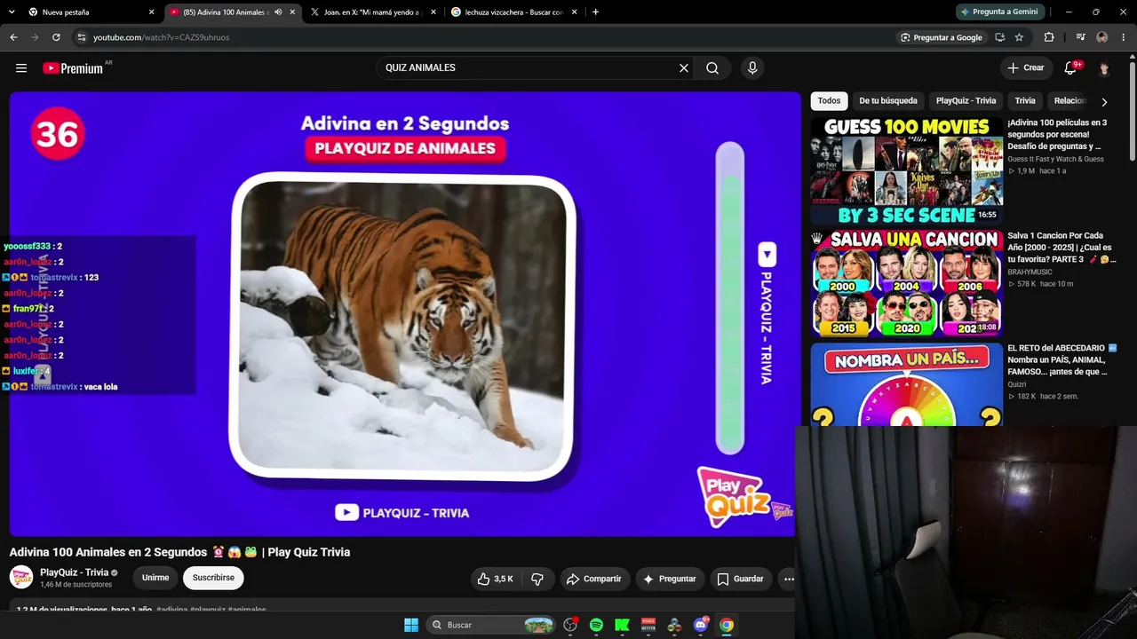1137x639 pixels.
Task: Click Pregunta a Gemini button
Action: click(998, 12)
